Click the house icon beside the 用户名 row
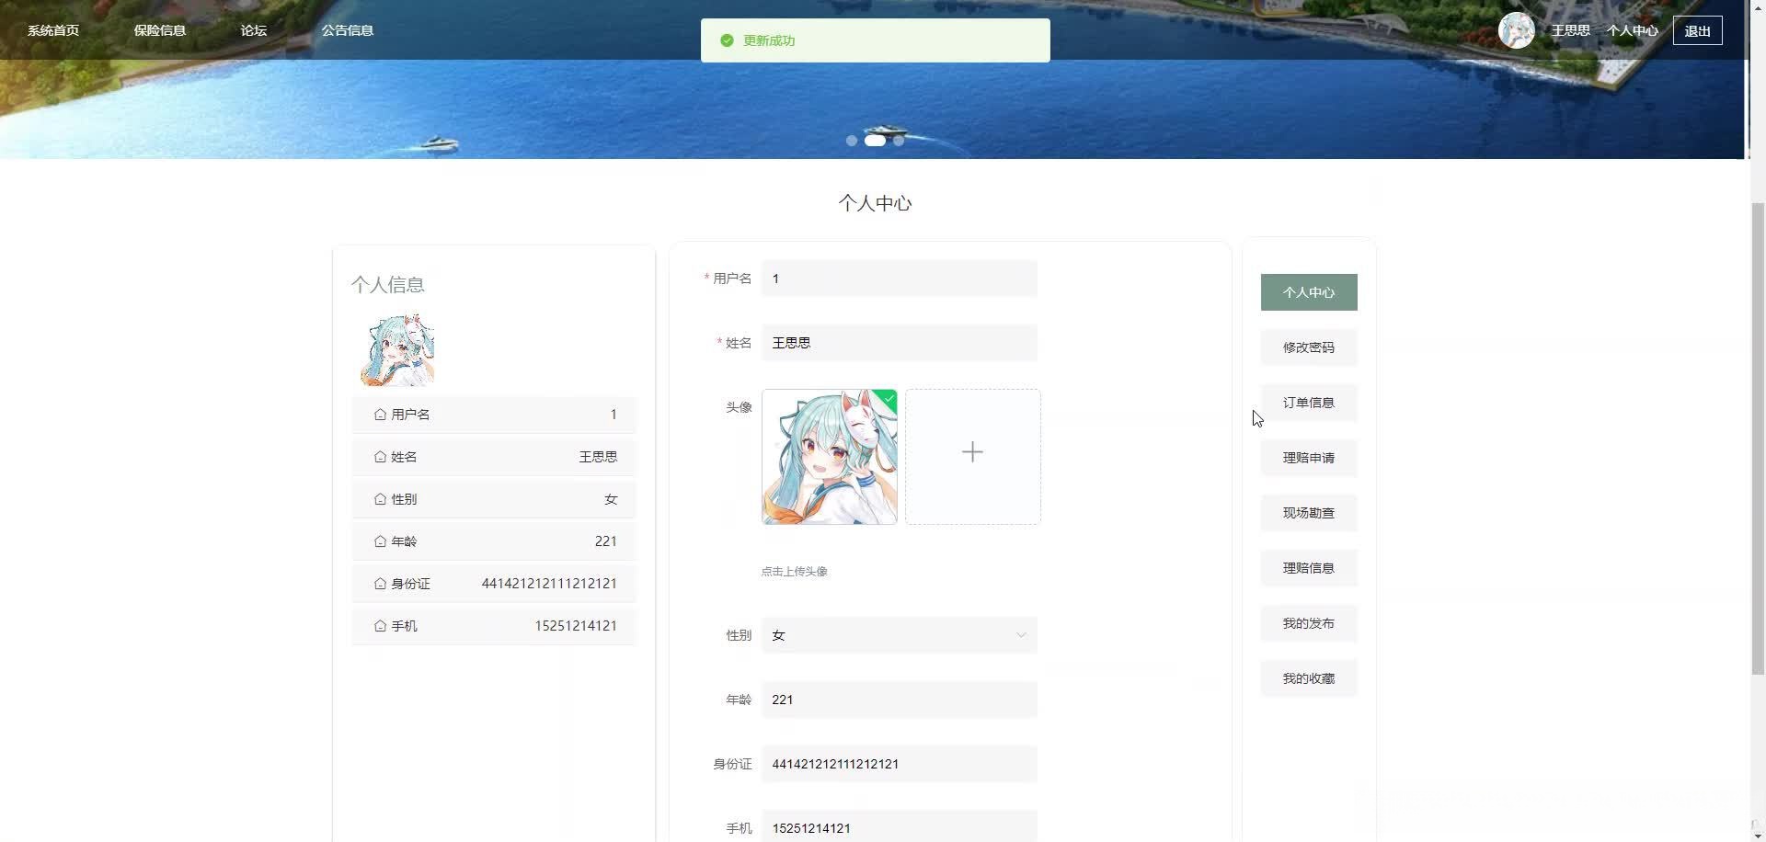Image resolution: width=1766 pixels, height=842 pixels. click(x=380, y=414)
